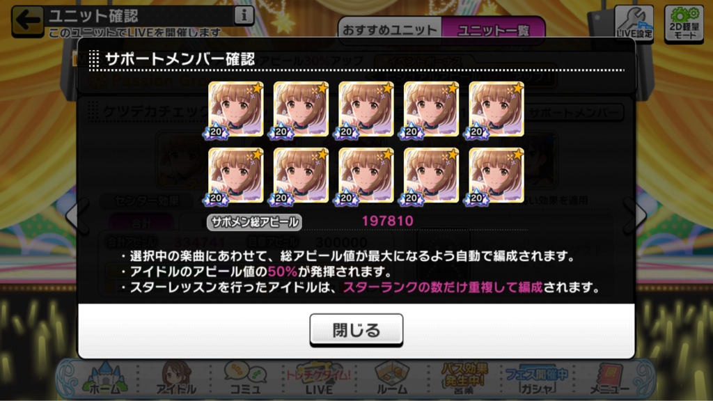
Task: Select last support idol thumbnail in bottom row
Action: pos(496,175)
